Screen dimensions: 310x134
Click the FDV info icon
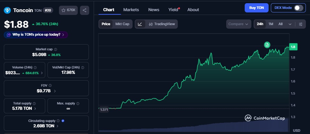coord(50,85)
